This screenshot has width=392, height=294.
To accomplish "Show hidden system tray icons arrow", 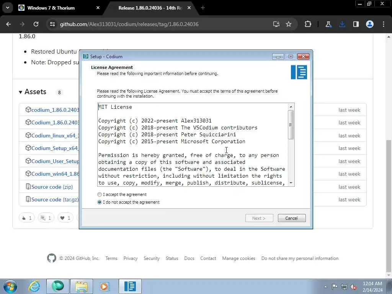I will point(325,286).
